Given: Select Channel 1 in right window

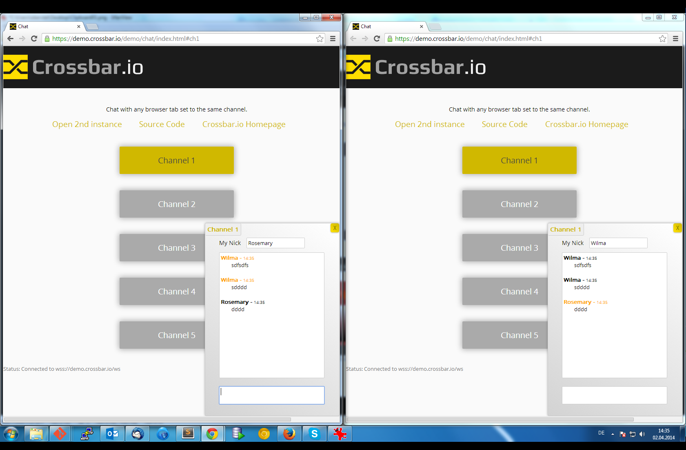Looking at the screenshot, I should pos(519,160).
